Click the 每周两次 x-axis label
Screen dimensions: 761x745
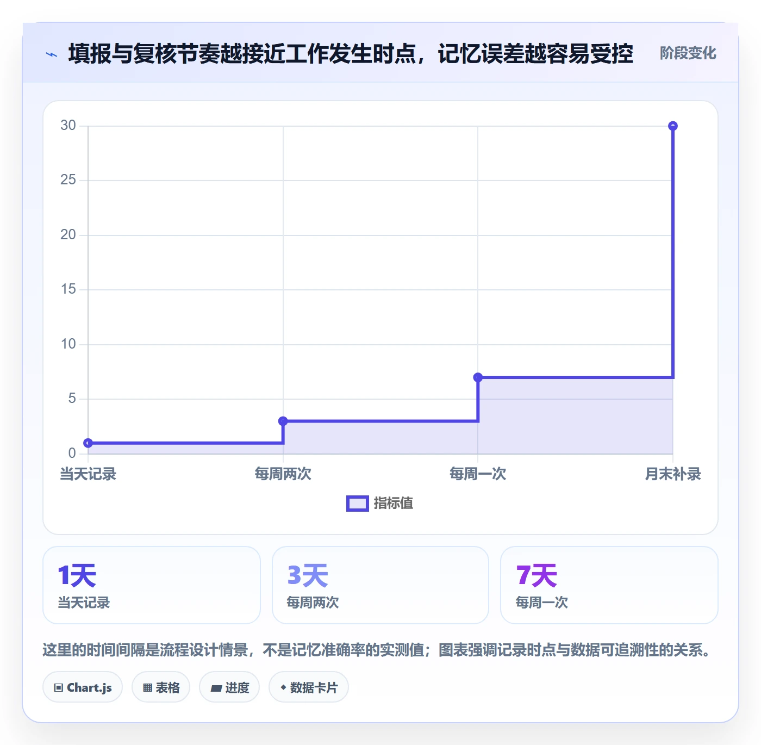[283, 474]
